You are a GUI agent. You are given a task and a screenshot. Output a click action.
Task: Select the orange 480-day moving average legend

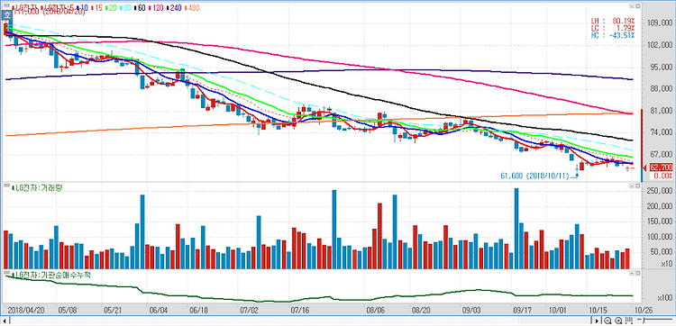point(192,8)
